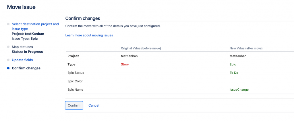Click the Move Issue page heading
The width and height of the screenshot is (294, 121).
[x=21, y=7]
